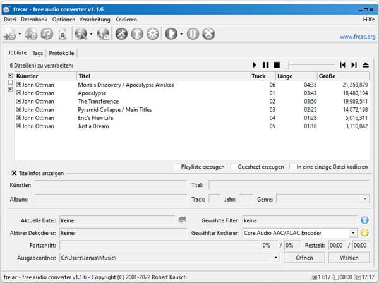This screenshot has width=379, height=283.
Task: Sort joblist by Titel column header
Action: 163,76
